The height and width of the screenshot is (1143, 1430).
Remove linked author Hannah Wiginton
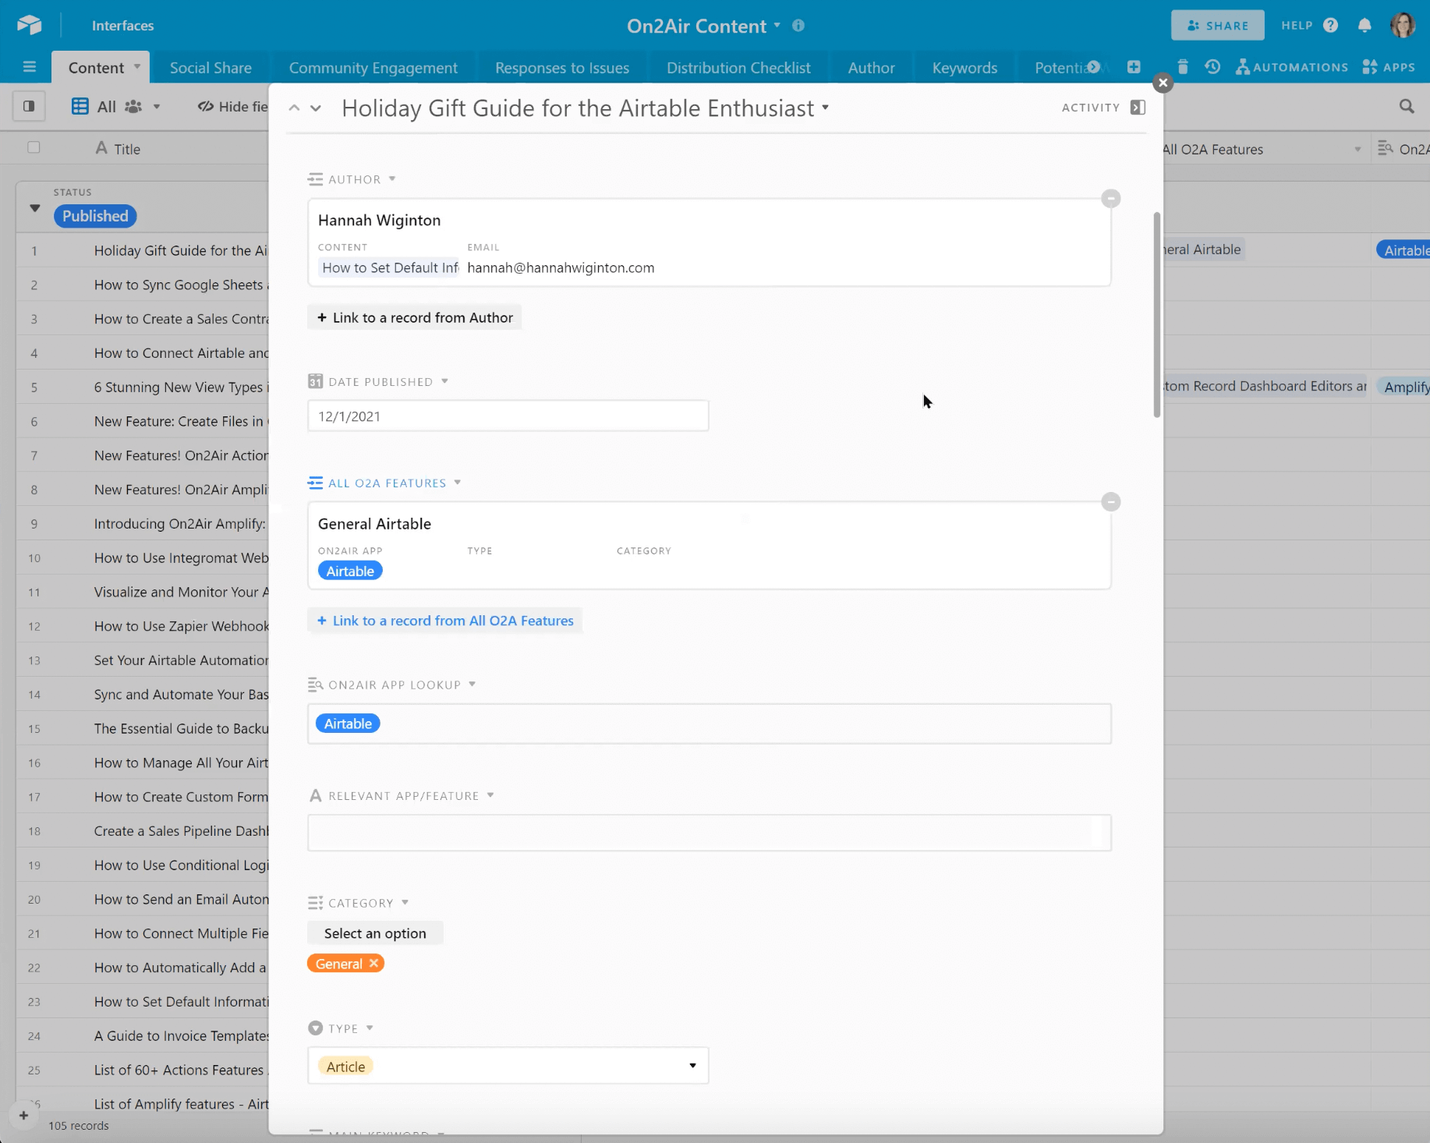click(1111, 198)
